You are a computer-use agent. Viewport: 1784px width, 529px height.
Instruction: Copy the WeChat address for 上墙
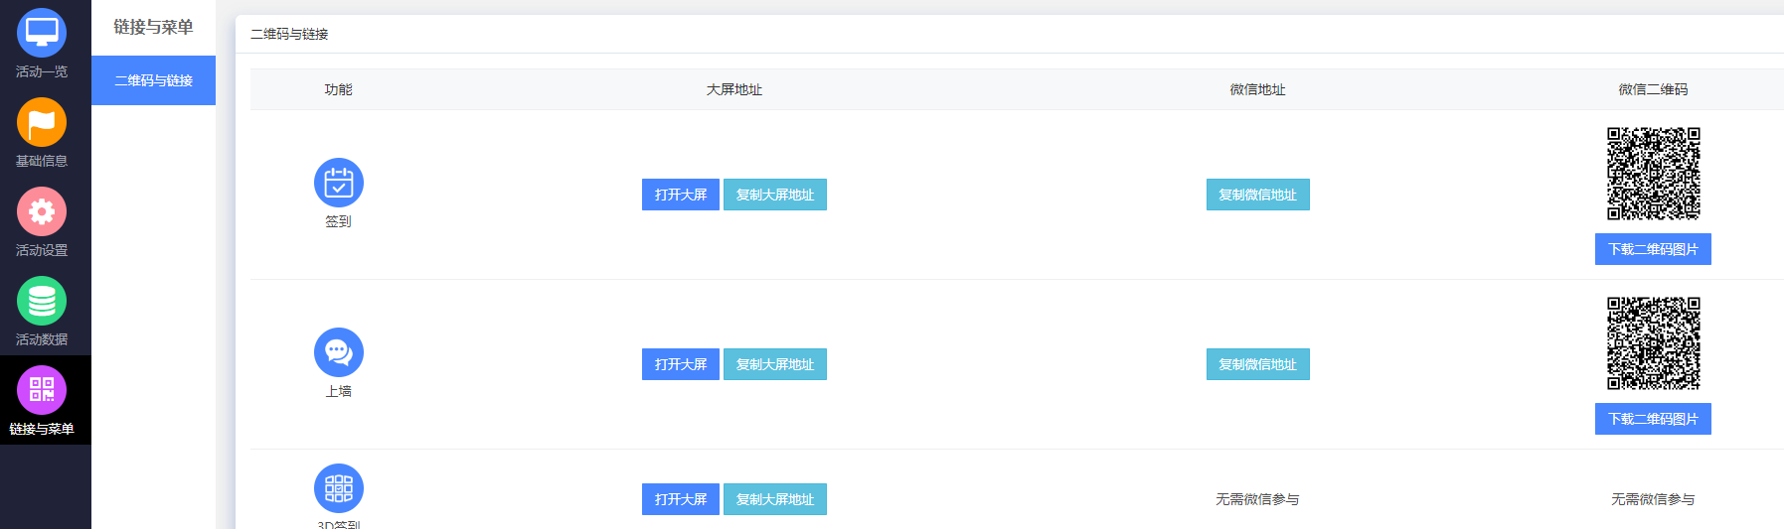point(1258,364)
